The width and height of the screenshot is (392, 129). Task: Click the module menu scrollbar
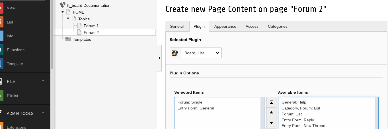coord(52,35)
